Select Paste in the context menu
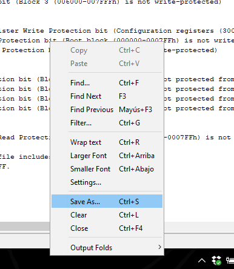The width and height of the screenshot is (234, 269). point(107,64)
